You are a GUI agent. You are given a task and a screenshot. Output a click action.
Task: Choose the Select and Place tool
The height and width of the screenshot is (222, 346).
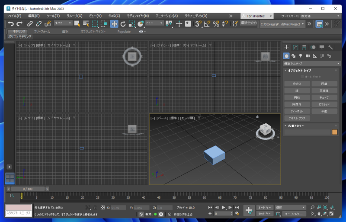[x=141, y=24]
